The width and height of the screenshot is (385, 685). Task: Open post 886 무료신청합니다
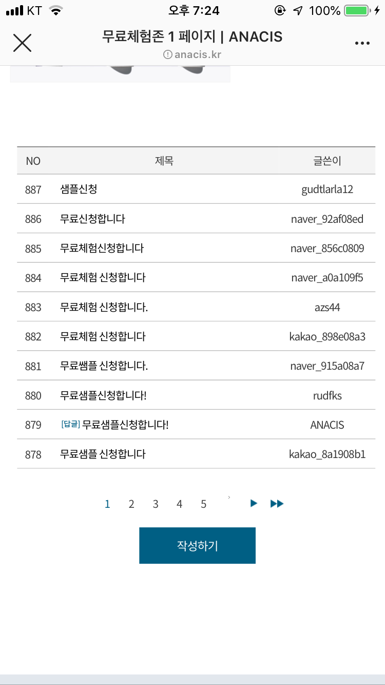(92, 219)
